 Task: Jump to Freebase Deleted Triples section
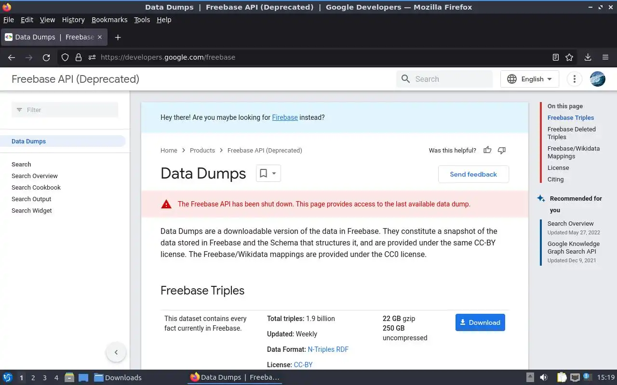(572, 133)
